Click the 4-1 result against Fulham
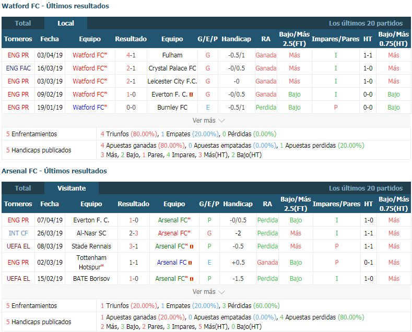 click(131, 55)
